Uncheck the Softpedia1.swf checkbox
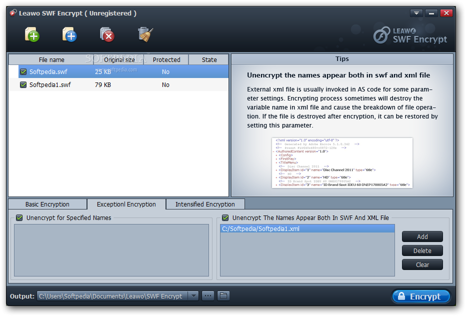The width and height of the screenshot is (466, 316). point(23,84)
